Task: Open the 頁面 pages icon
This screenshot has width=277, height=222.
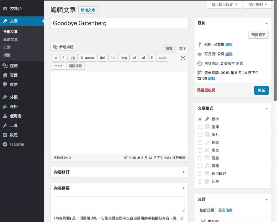Action: 5,75
